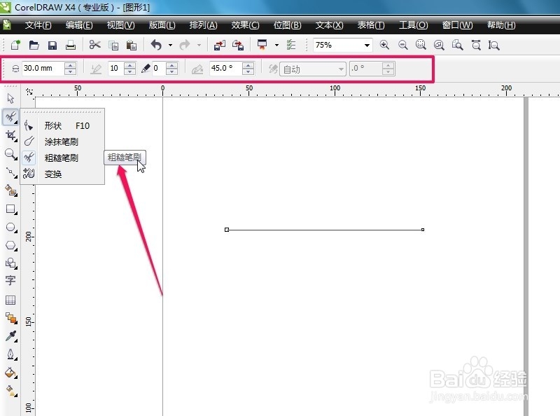Open a file with the folder icon
The image size is (560, 416).
(x=34, y=45)
